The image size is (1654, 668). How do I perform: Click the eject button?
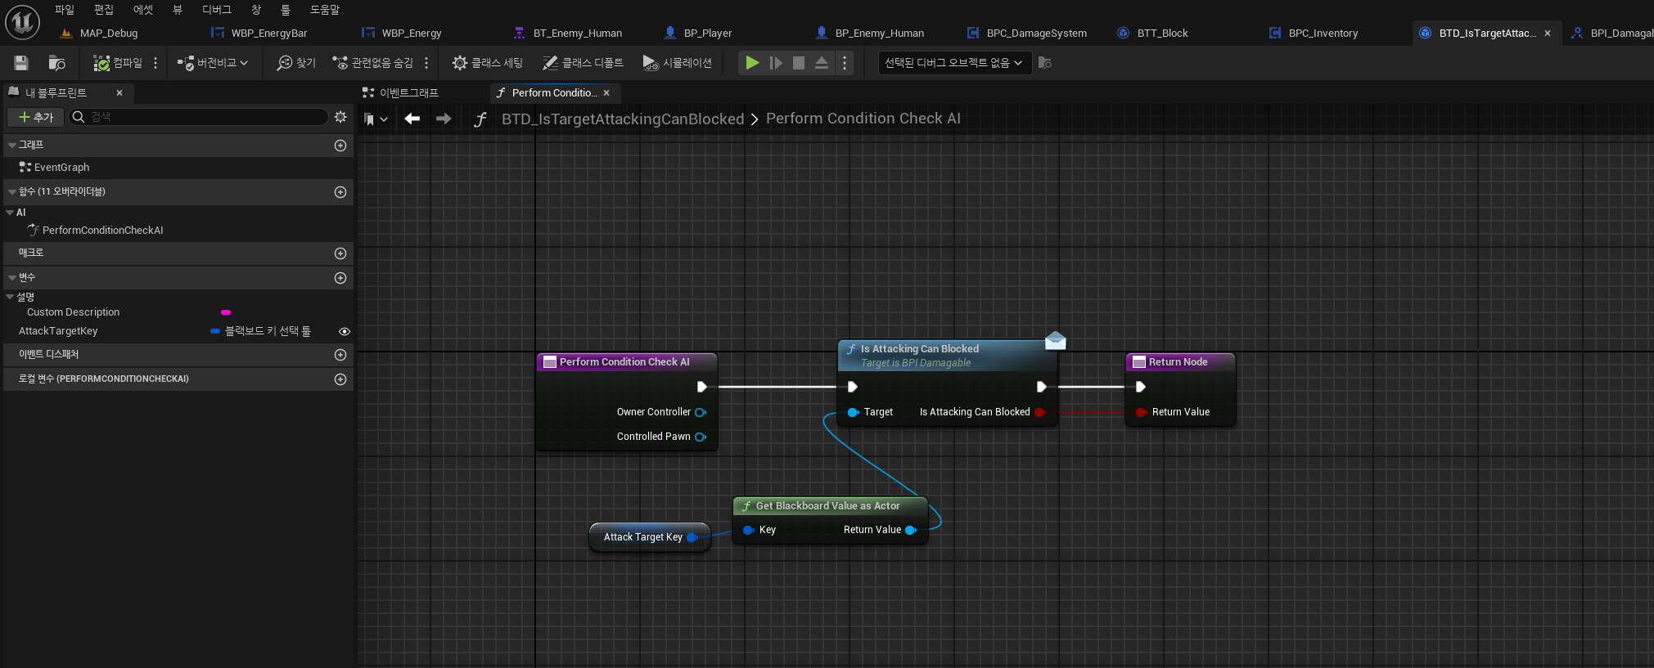click(x=822, y=63)
